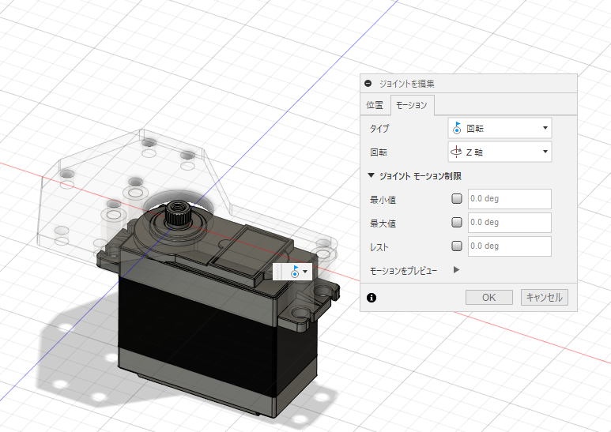This screenshot has height=432, width=611.
Task: Click the ジョイントを編集 dialog title
Action: point(407,84)
